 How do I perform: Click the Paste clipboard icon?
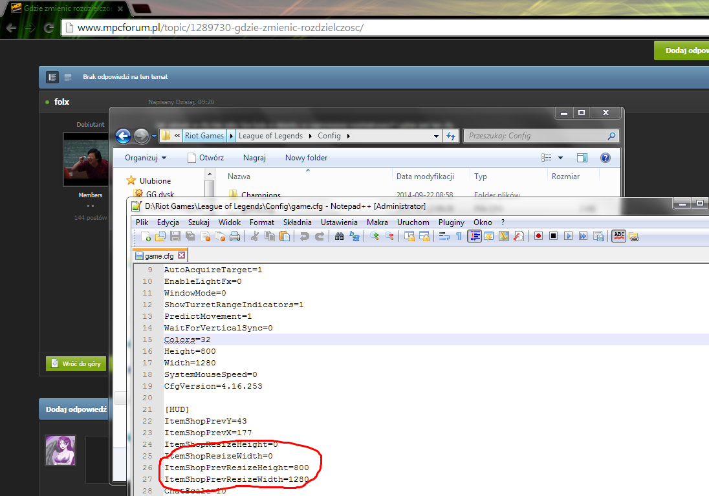pyautogui.click(x=285, y=236)
